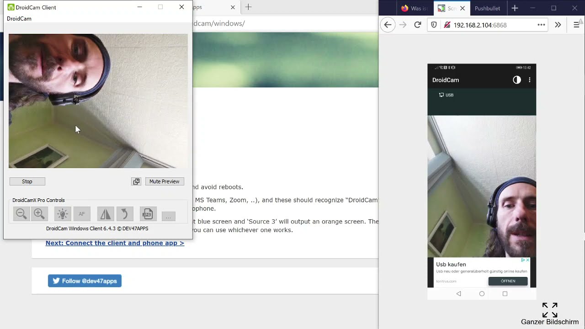The height and width of the screenshot is (329, 585).
Task: Open more Pro controls ellipsis button
Action: (x=168, y=216)
